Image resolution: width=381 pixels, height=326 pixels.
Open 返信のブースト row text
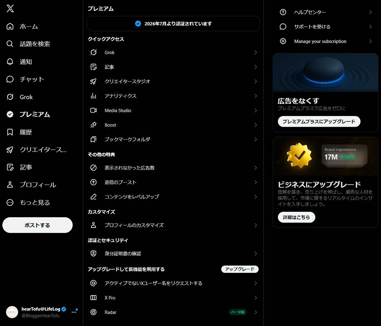point(120,182)
